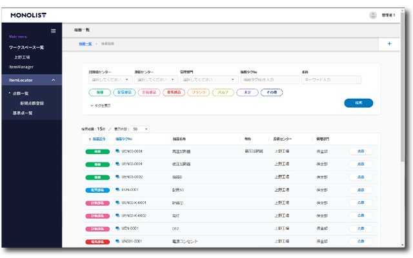
Task: Open the user avatar icon at top right
Action: tap(373, 15)
